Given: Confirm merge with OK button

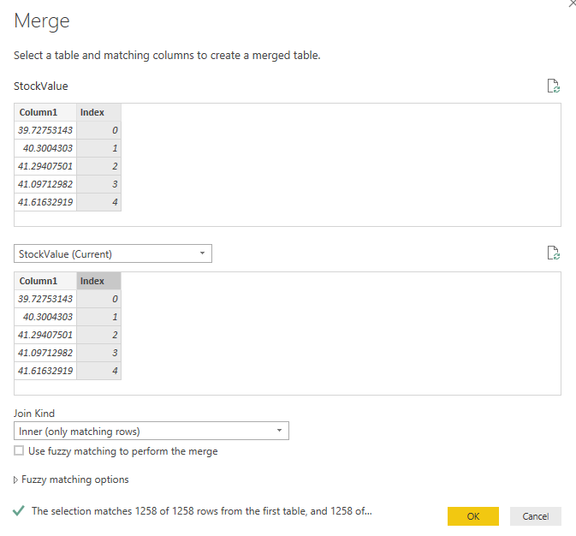Looking at the screenshot, I should (x=473, y=516).
